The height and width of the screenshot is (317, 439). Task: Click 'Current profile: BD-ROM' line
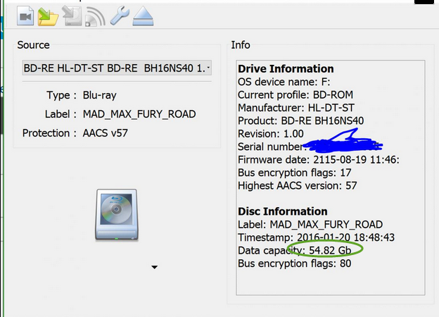[x=295, y=94]
